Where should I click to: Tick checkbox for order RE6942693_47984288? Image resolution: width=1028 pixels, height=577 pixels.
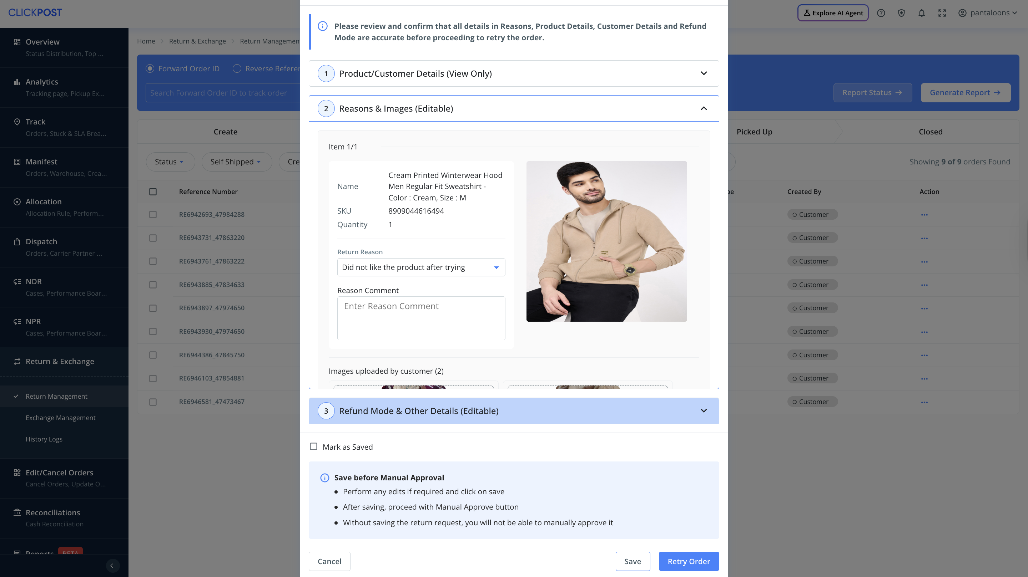(153, 215)
